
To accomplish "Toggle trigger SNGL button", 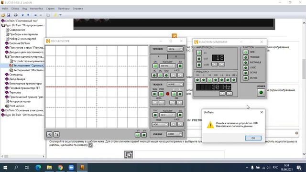I will coord(154,94).
